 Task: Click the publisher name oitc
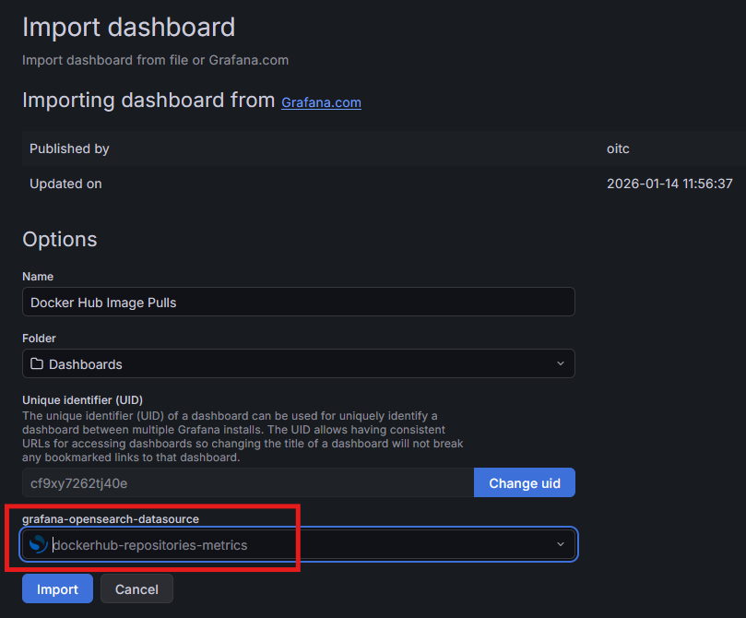(x=618, y=149)
